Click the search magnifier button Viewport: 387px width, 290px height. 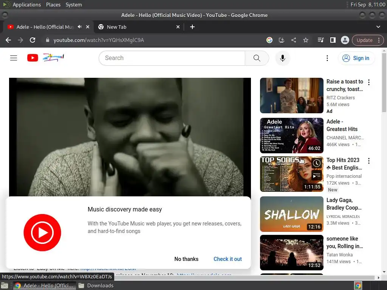(257, 58)
